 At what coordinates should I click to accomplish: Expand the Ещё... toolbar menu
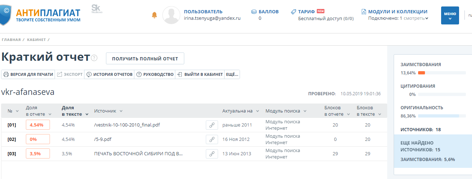click(x=232, y=74)
